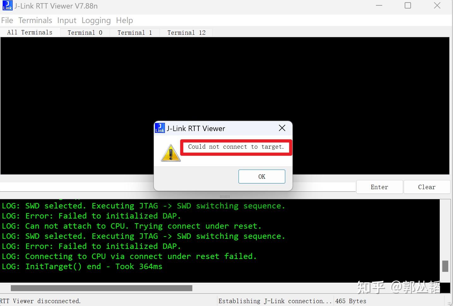Open the Terminals menu
Screen dimensions: 453x306
[x=35, y=20]
